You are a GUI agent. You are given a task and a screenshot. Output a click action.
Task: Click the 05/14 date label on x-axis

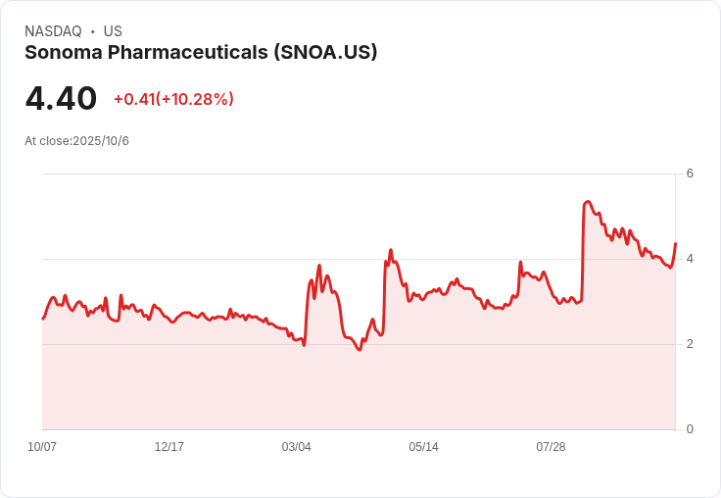[x=423, y=447]
